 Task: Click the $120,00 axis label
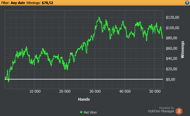(x=172, y=17)
